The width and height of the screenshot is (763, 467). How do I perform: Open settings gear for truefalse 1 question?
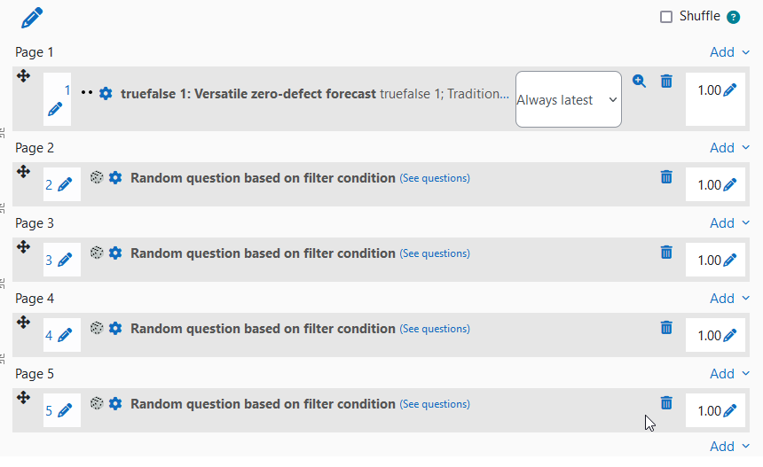[x=106, y=93]
